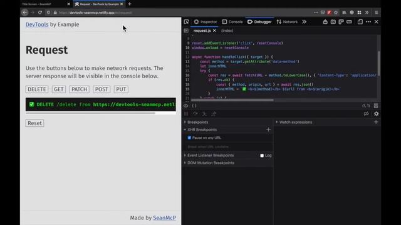Enable the event listener Log checkbox
This screenshot has width=401, height=225.
coord(262,156)
